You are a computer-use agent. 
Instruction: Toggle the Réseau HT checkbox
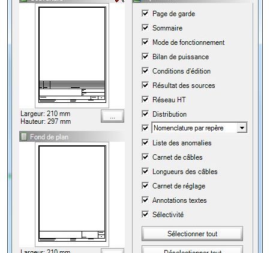(145, 100)
